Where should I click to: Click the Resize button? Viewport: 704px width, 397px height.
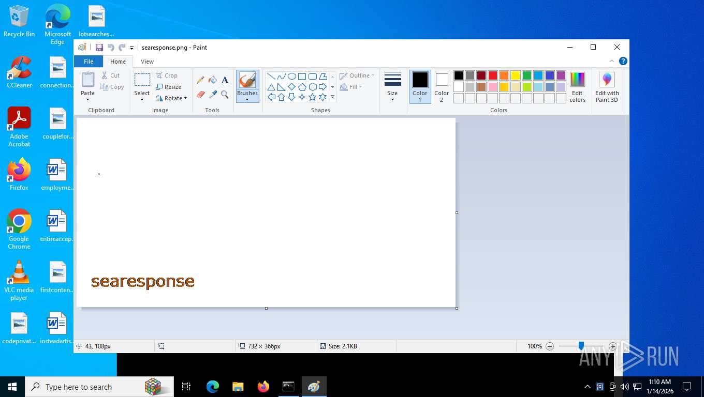click(169, 87)
